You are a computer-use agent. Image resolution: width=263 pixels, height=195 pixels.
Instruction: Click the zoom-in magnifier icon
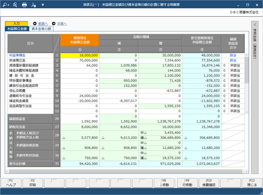coord(6,5)
